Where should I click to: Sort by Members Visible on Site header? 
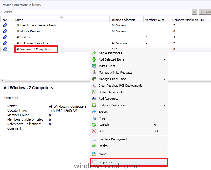point(191,20)
